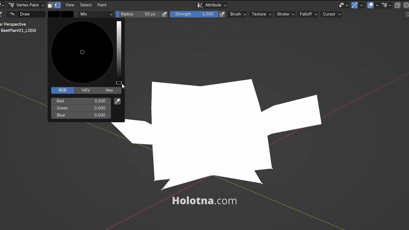Screen dimensions: 409x230
Task: Open the object visibility and selectability icon
Action: coord(342,5)
